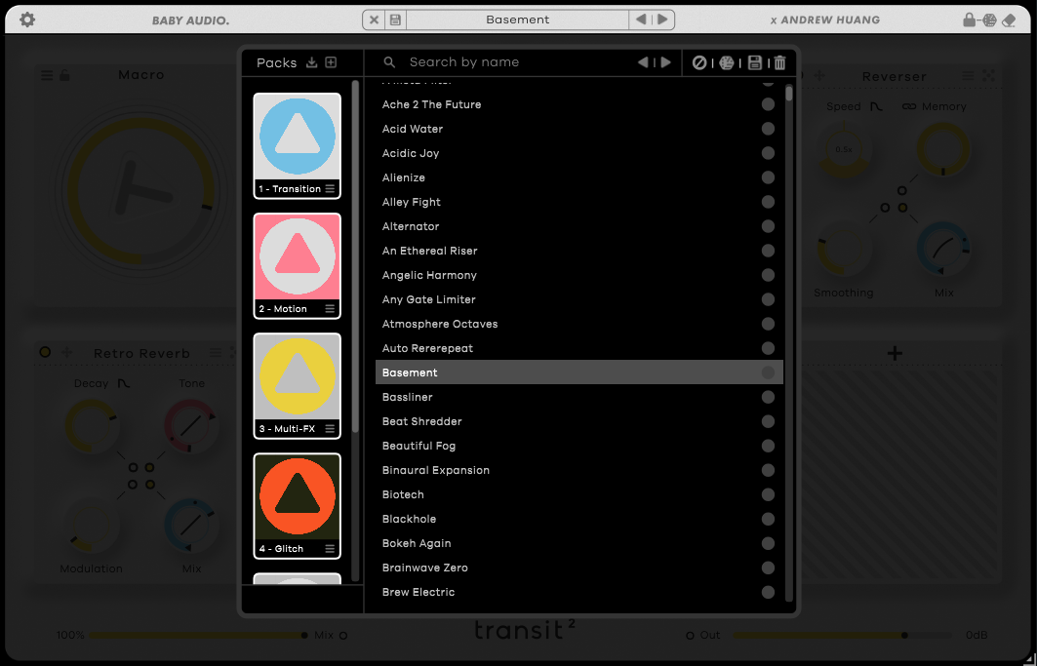Click the save preset icon in browser
The height and width of the screenshot is (666, 1037).
pyautogui.click(x=754, y=62)
